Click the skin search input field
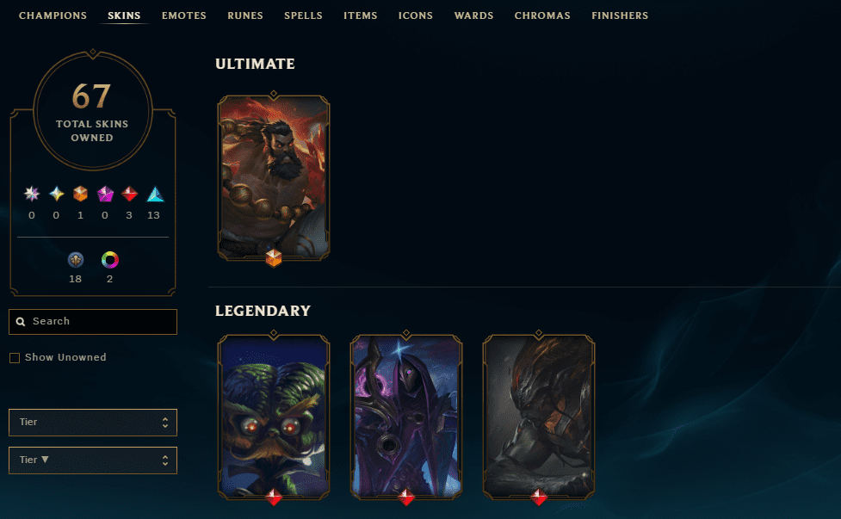841x519 pixels. click(93, 322)
